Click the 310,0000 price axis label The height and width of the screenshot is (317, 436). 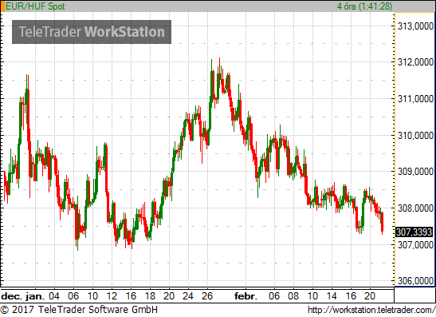(415, 136)
